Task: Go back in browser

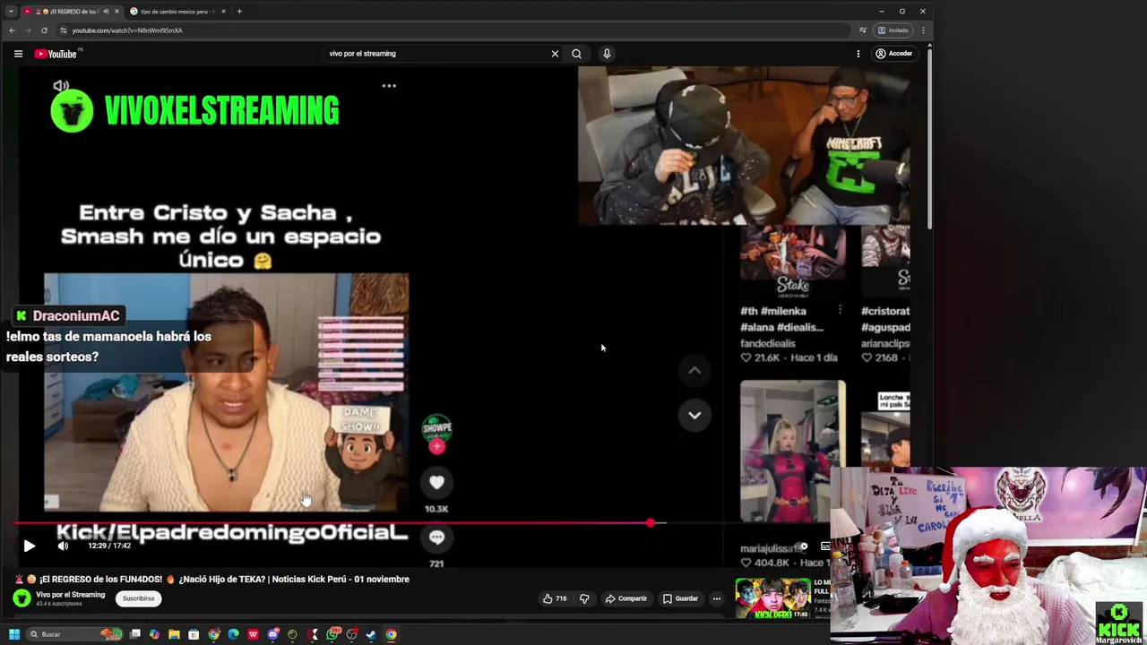Action: (x=12, y=30)
